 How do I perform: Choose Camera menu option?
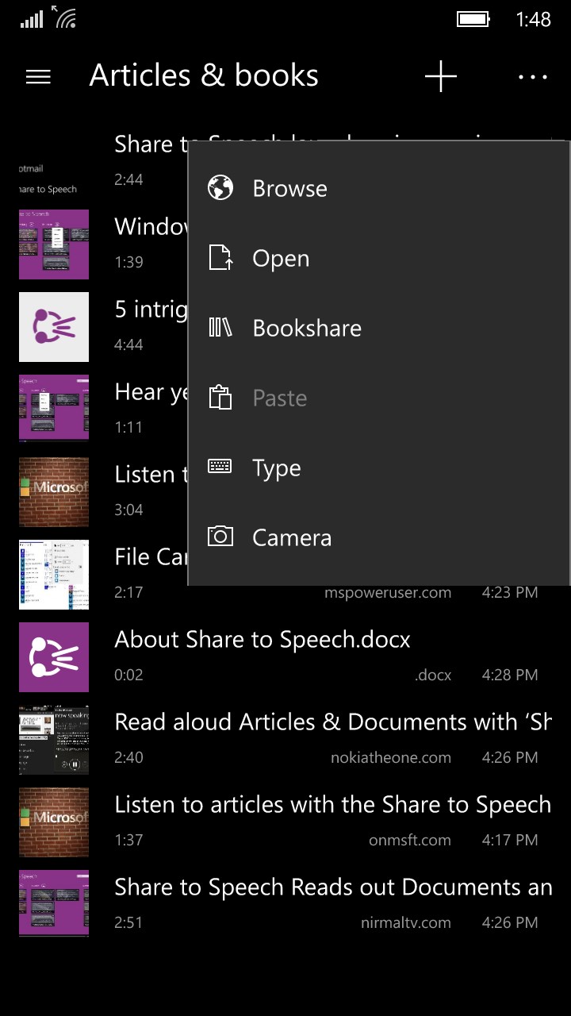click(292, 537)
